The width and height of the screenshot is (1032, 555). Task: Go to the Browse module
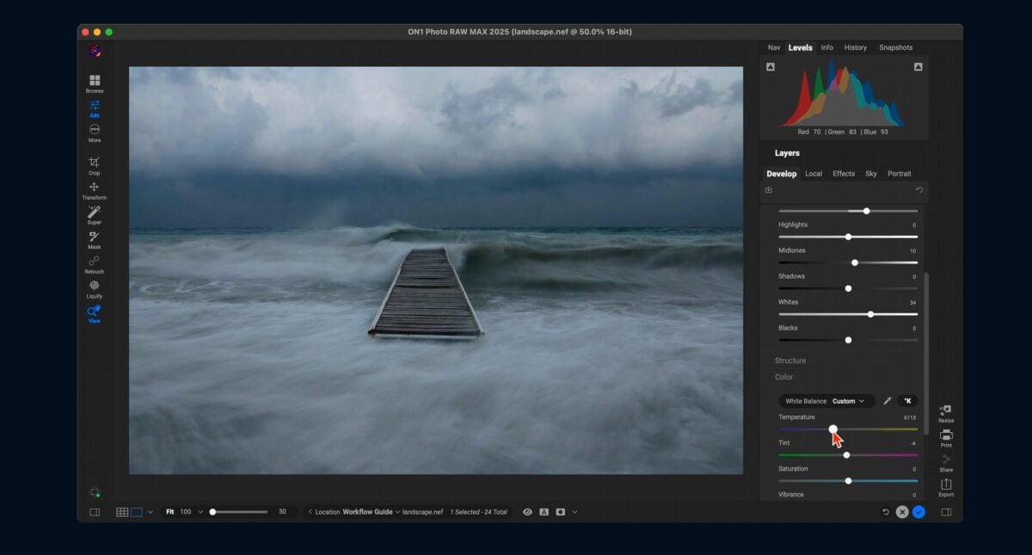(x=95, y=83)
